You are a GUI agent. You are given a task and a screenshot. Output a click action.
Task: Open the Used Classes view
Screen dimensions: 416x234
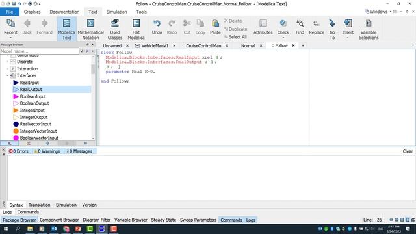(115, 29)
